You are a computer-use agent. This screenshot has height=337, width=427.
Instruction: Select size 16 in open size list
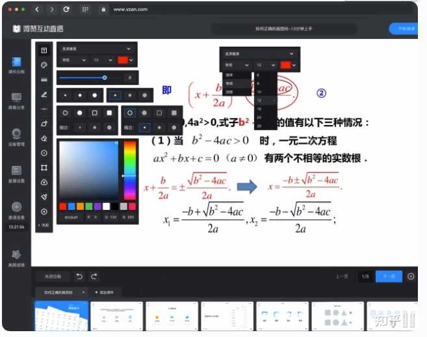(266, 109)
